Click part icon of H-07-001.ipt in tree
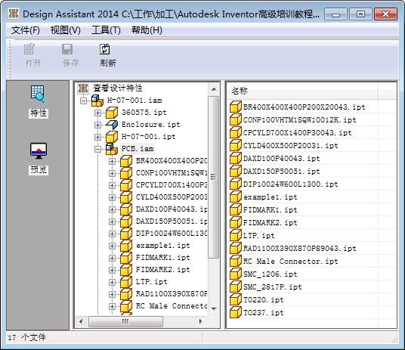 click(x=112, y=137)
